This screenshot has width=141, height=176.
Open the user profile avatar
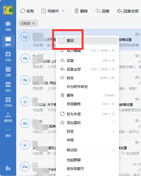tap(8, 10)
